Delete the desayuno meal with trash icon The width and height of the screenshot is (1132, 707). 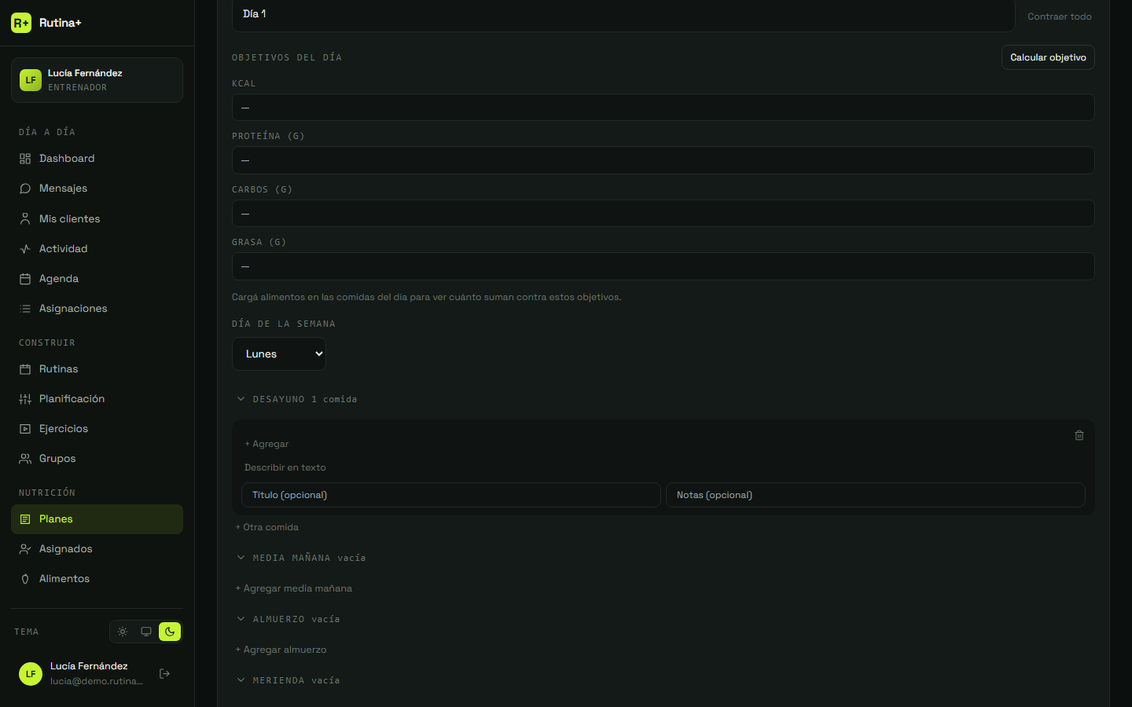(x=1079, y=435)
